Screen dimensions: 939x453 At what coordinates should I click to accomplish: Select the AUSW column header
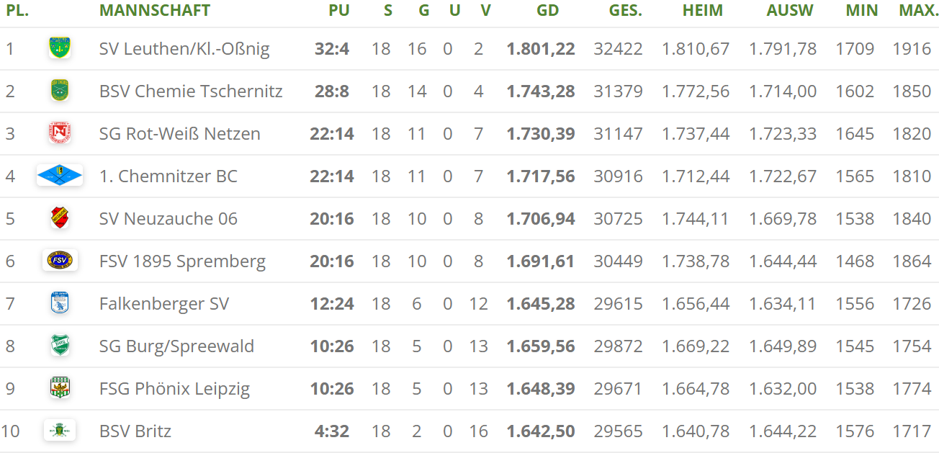click(x=790, y=10)
